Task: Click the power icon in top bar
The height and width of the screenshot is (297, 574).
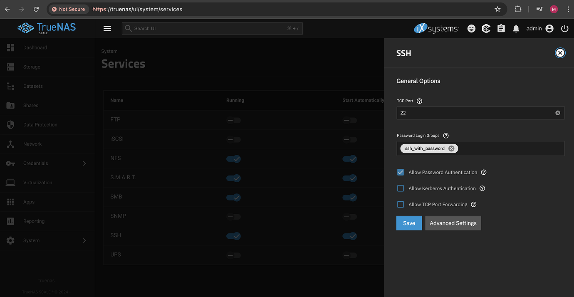Action: (x=564, y=28)
